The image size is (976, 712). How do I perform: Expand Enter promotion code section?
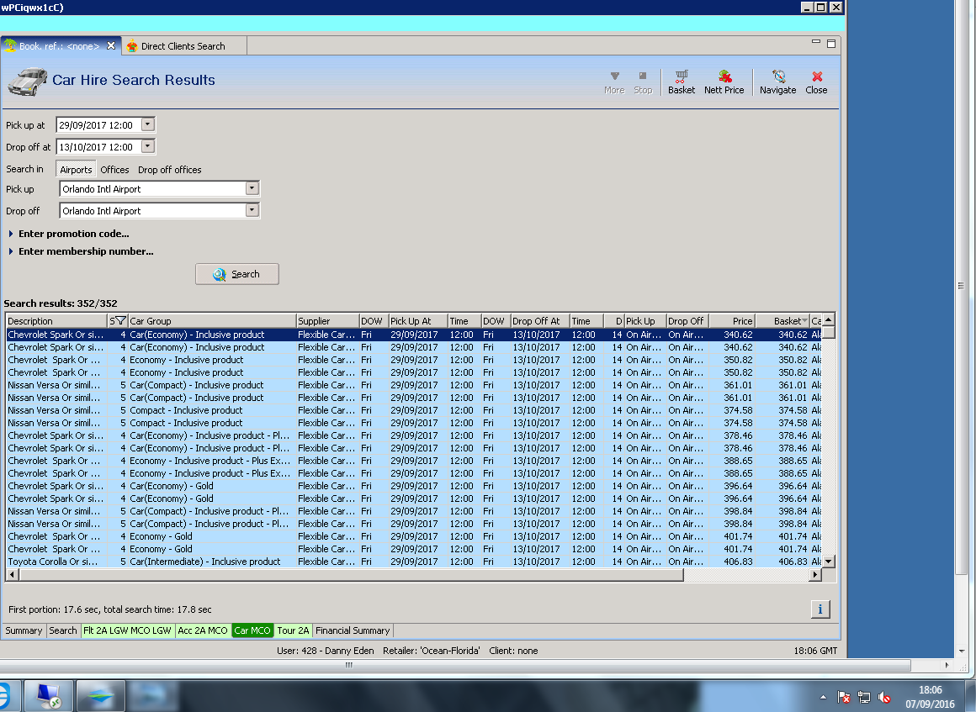[73, 234]
